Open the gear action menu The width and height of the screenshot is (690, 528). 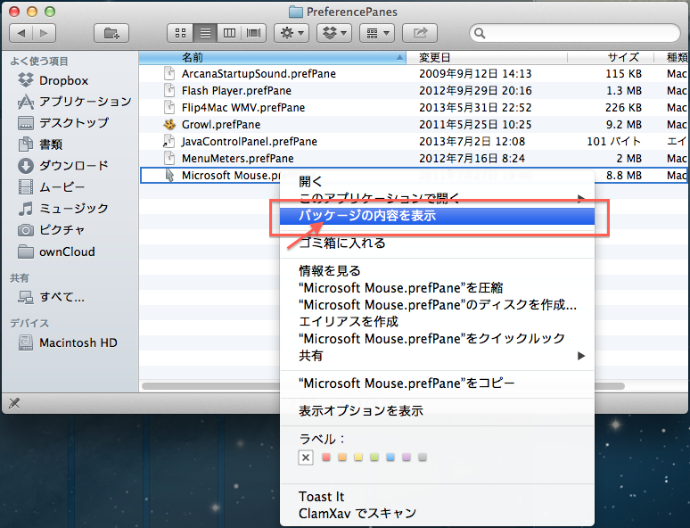pyautogui.click(x=292, y=33)
